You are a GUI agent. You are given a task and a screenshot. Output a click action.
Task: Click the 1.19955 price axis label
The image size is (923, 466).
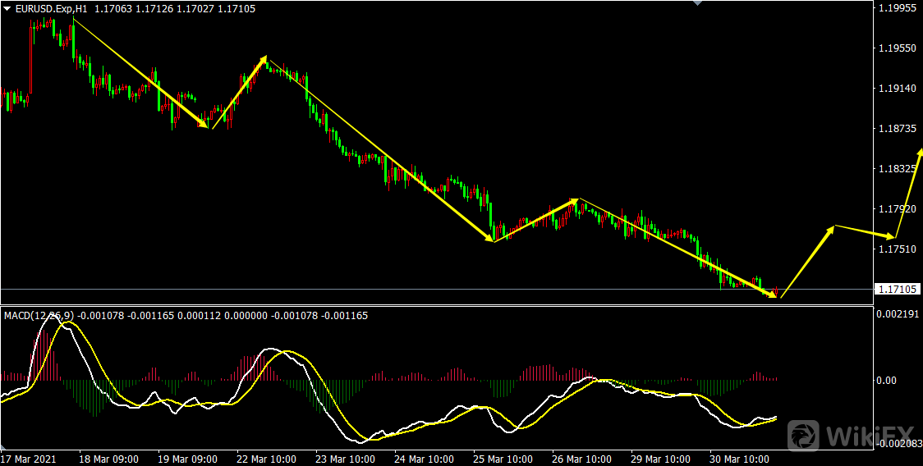898,8
